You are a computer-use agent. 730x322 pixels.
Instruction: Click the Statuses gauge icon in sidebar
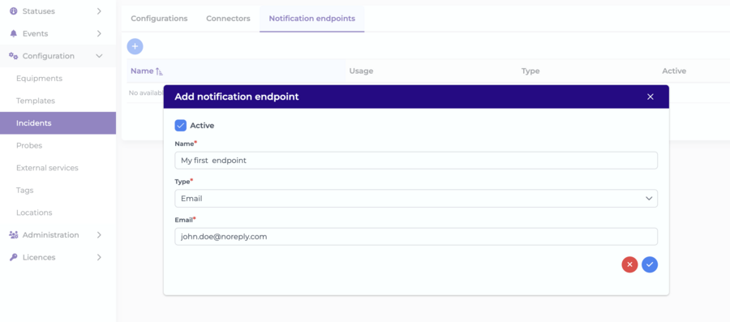tap(13, 11)
